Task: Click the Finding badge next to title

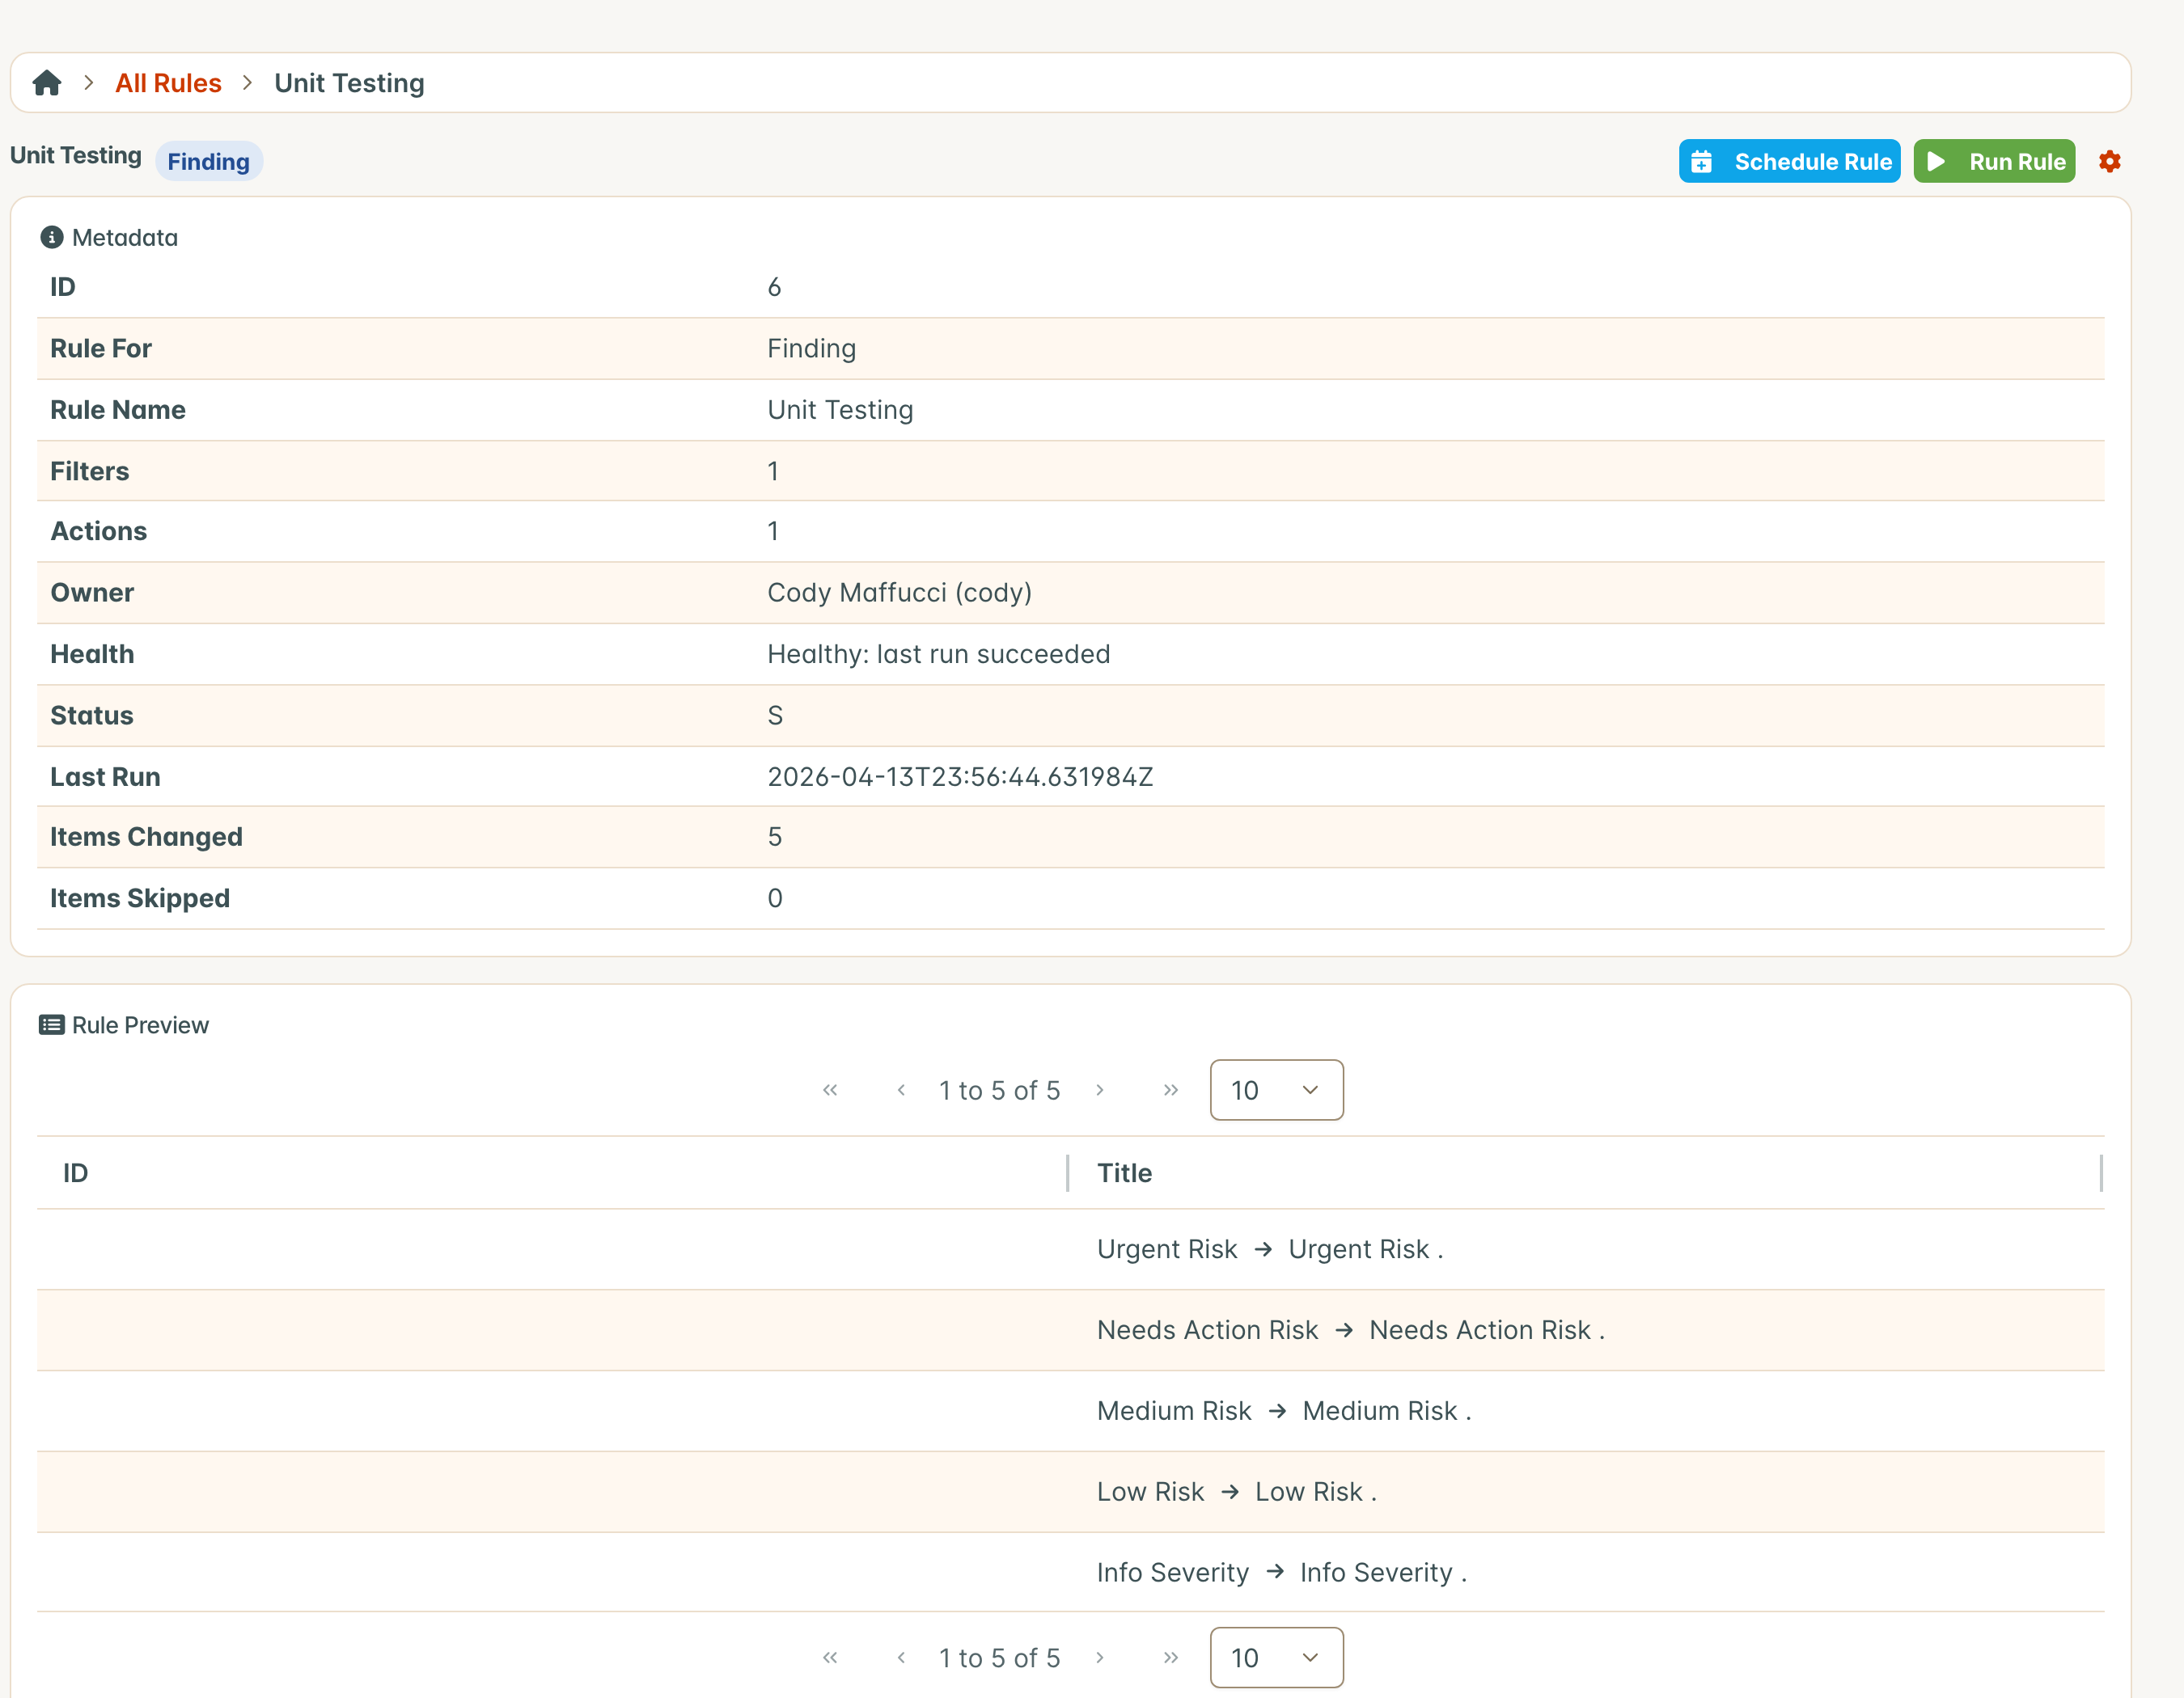Action: coord(208,161)
